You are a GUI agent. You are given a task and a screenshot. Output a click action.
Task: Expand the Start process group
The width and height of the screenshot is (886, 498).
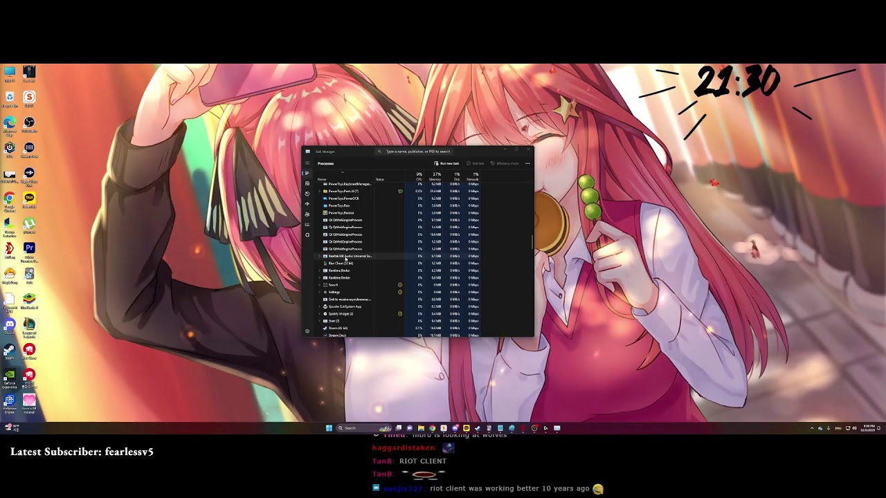[320, 321]
